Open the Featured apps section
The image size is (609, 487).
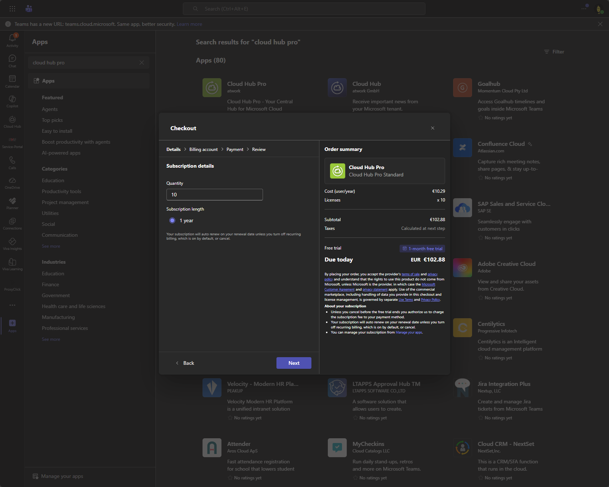coord(52,97)
